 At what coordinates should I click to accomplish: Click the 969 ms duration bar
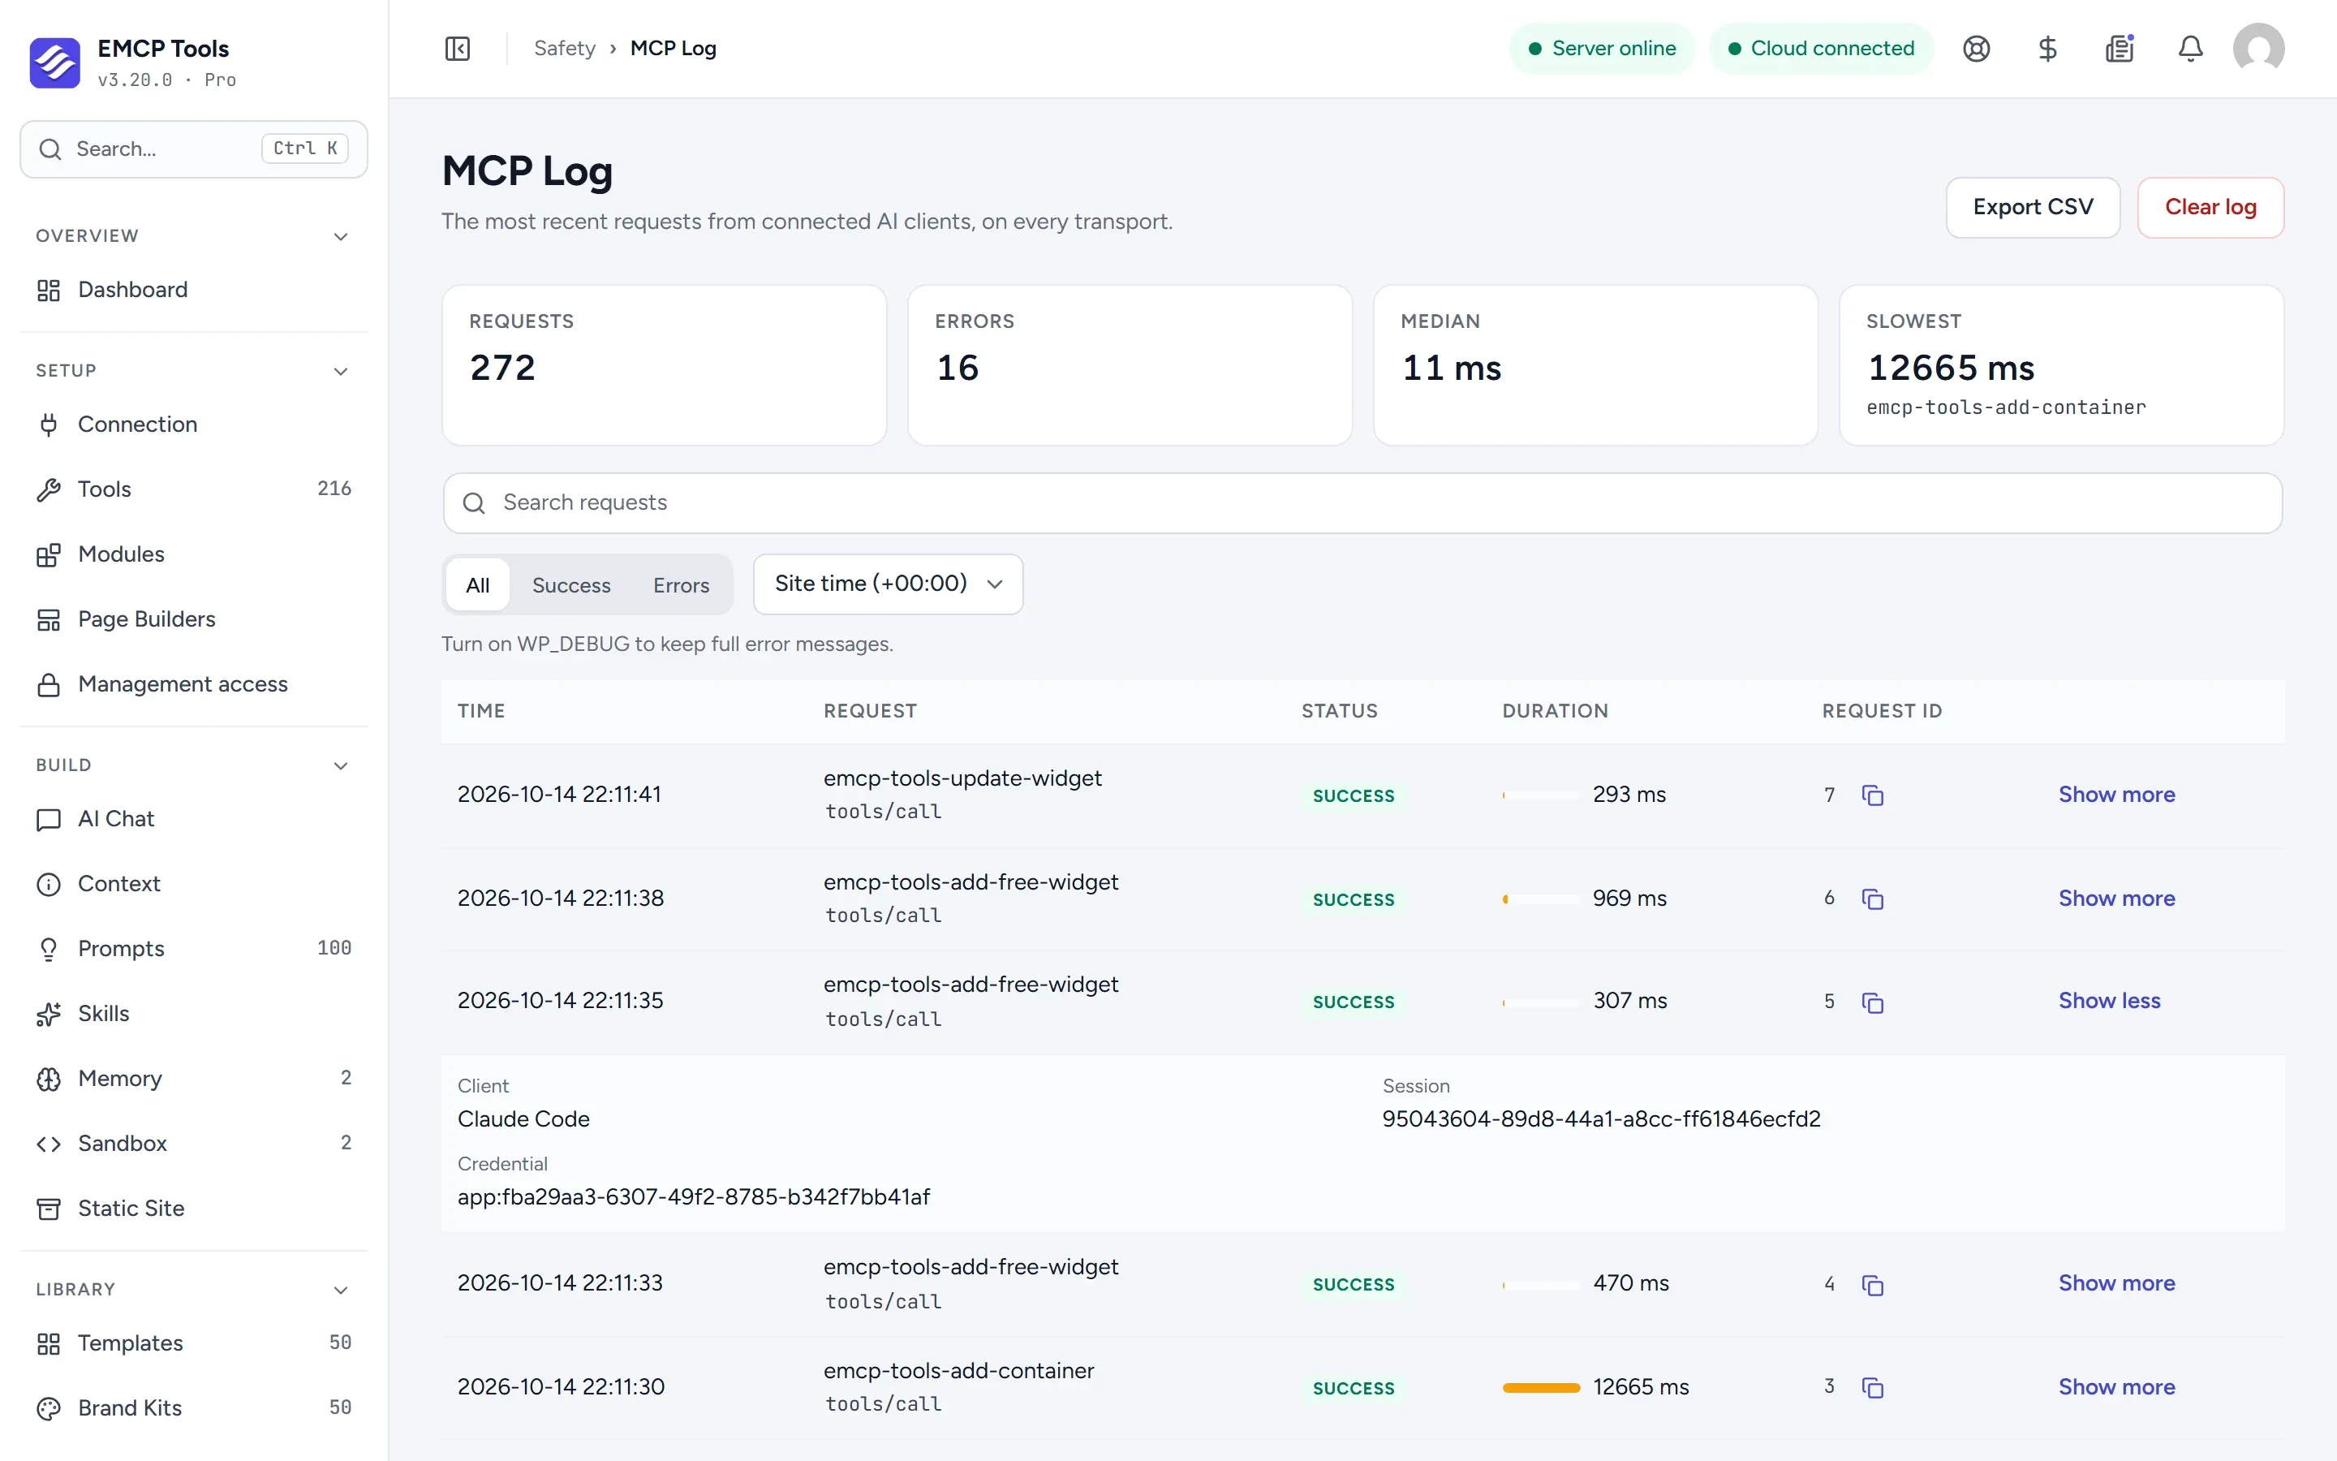coord(1541,899)
